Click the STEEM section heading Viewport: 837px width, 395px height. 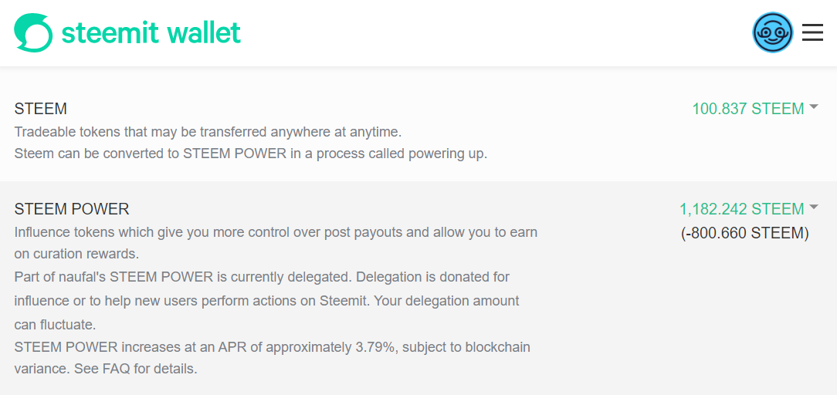click(x=41, y=109)
